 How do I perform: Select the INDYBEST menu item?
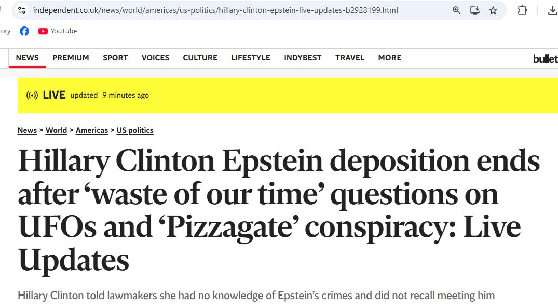coord(303,58)
